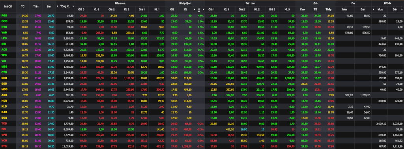Open the MSB stock symbol
This screenshot has height=149, width=404.
pos(4,66)
